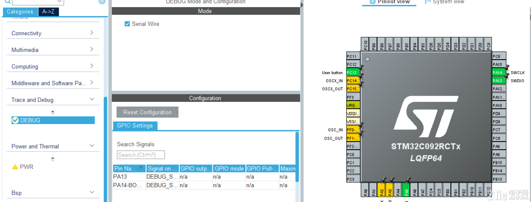Click the PA15 pin on chip

(499, 64)
